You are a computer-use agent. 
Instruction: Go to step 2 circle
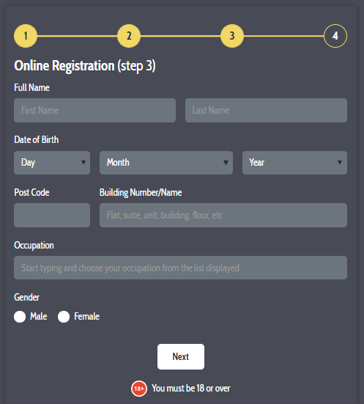pos(129,36)
